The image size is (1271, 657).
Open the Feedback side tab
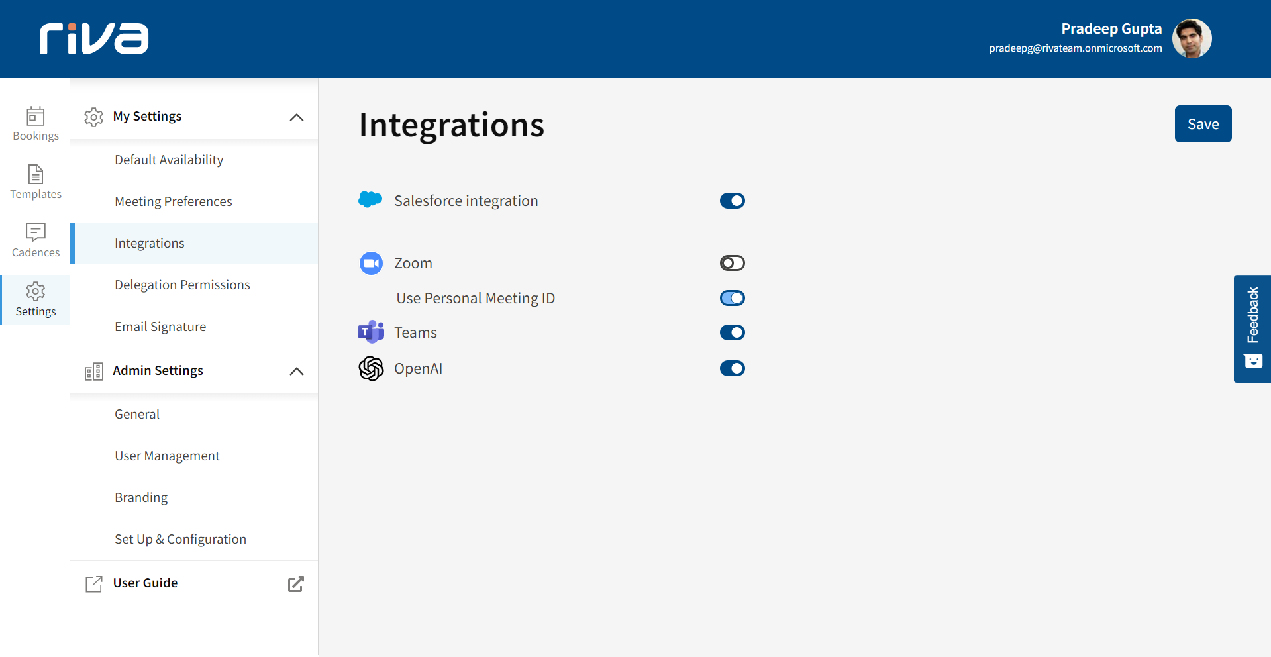tap(1252, 328)
